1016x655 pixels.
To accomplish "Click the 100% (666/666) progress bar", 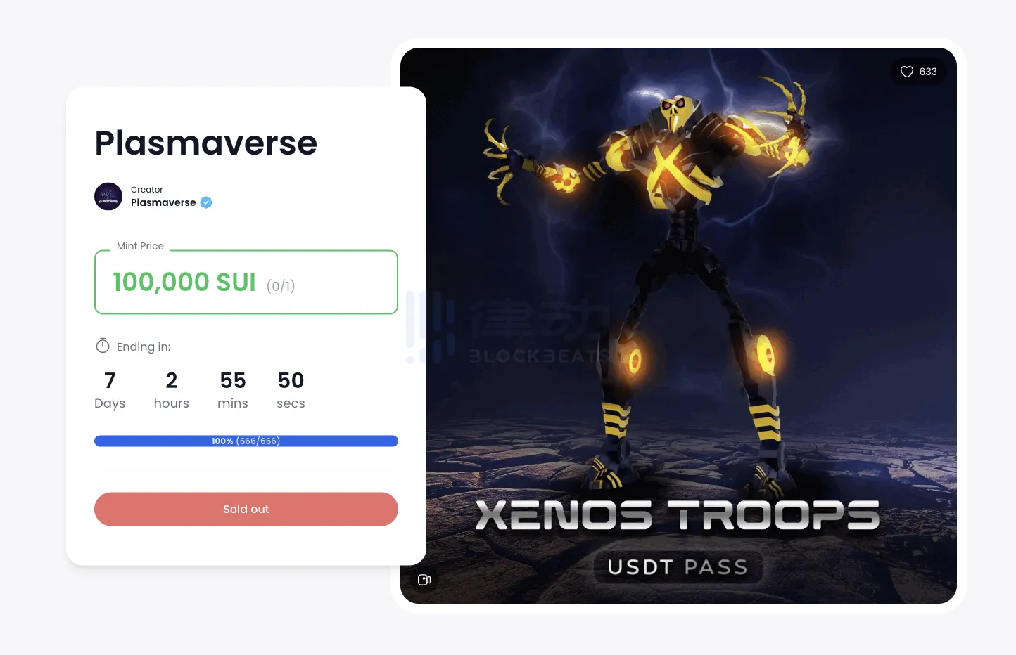I will (x=246, y=441).
